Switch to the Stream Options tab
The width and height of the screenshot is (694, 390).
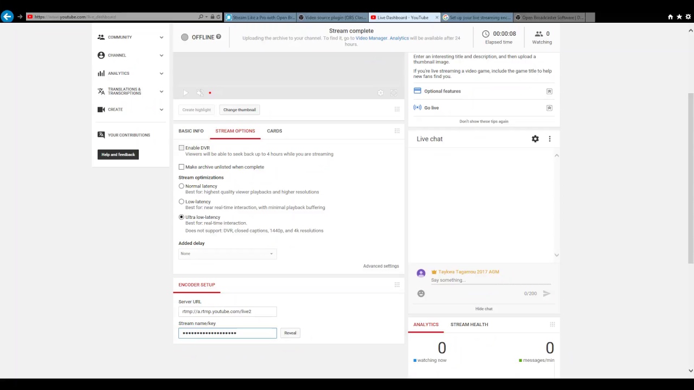click(235, 131)
